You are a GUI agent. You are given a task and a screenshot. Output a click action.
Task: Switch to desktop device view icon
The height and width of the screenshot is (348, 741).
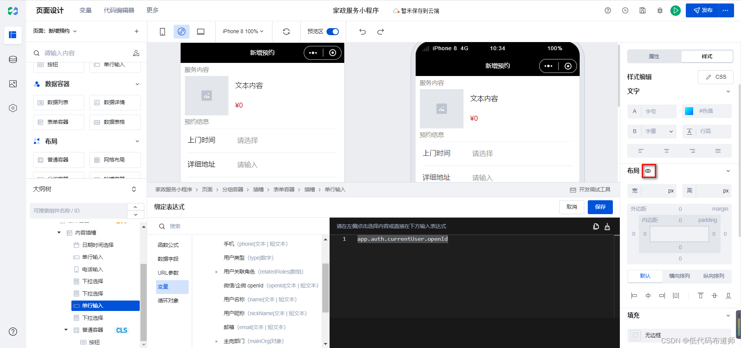(201, 32)
